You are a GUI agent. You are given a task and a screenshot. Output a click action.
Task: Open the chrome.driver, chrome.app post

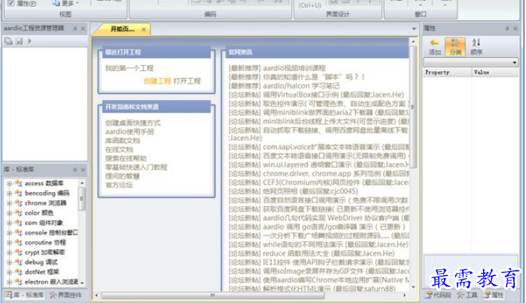pos(319,174)
